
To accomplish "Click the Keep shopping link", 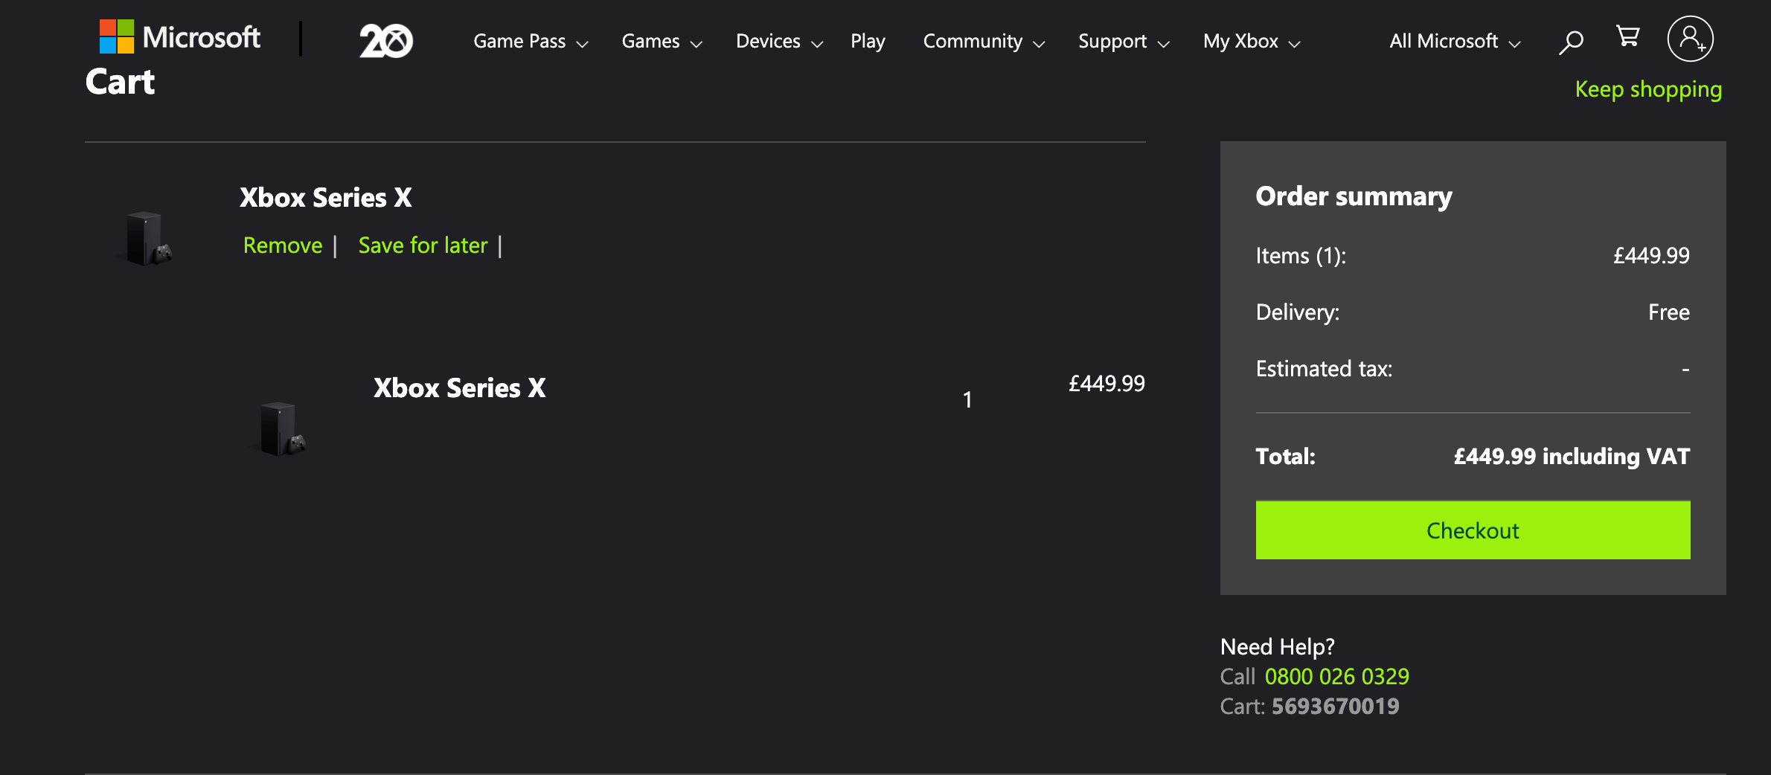I will (1647, 89).
